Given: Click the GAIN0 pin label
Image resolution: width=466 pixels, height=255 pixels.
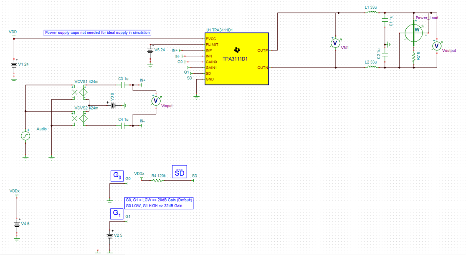Looking at the screenshot, I should (211, 62).
